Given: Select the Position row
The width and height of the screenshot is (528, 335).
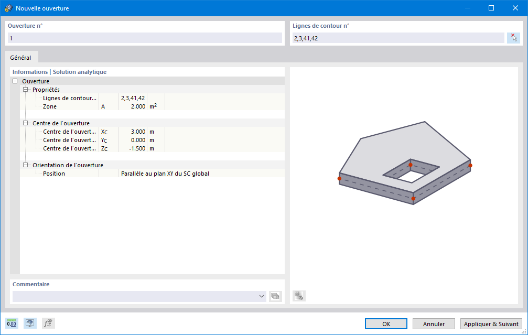Looking at the screenshot, I should tap(152, 174).
